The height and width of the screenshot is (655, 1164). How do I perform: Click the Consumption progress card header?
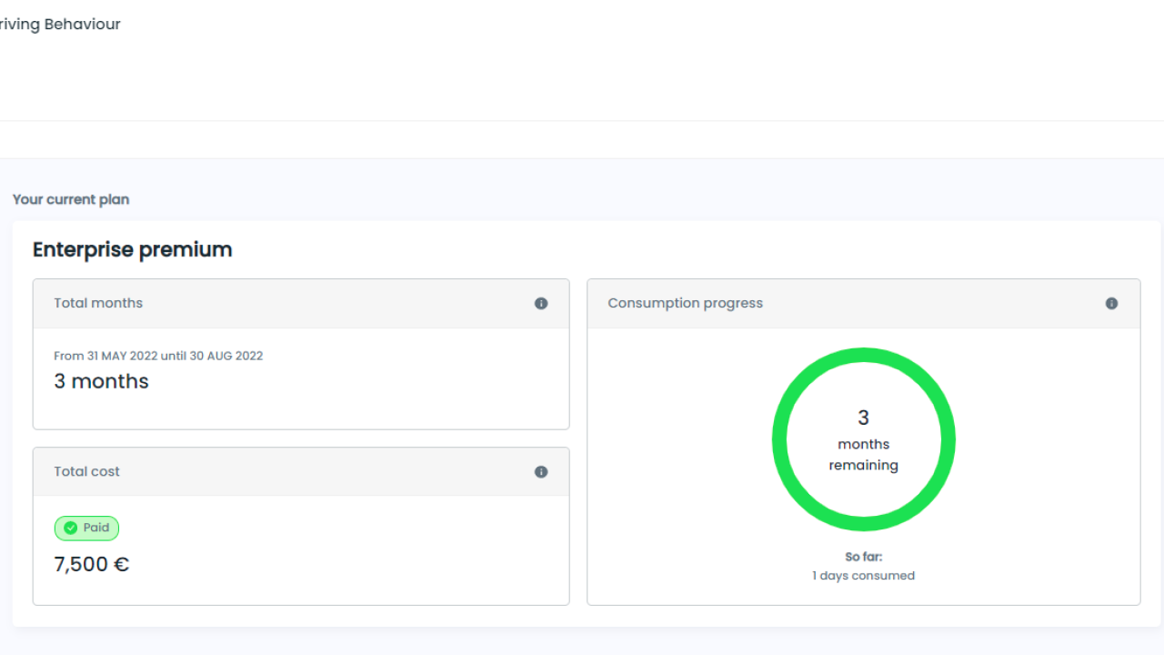[x=686, y=303]
